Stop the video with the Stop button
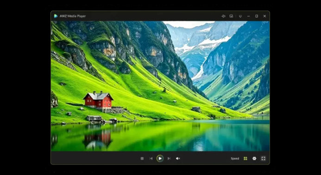This screenshot has height=175, width=321. (142, 158)
